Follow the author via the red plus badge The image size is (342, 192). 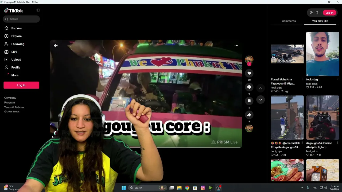(x=249, y=64)
